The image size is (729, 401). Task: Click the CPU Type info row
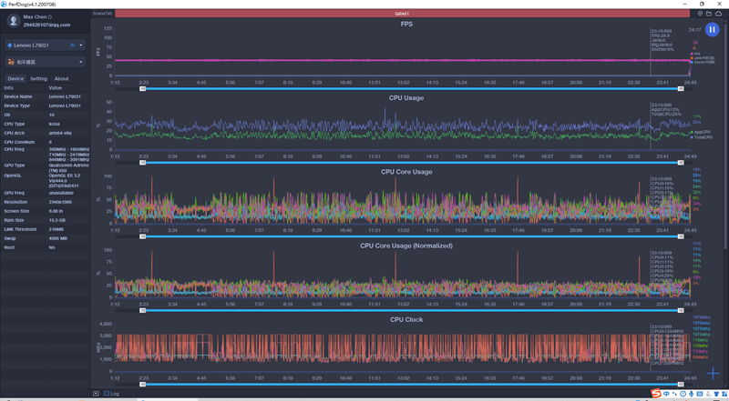point(45,124)
